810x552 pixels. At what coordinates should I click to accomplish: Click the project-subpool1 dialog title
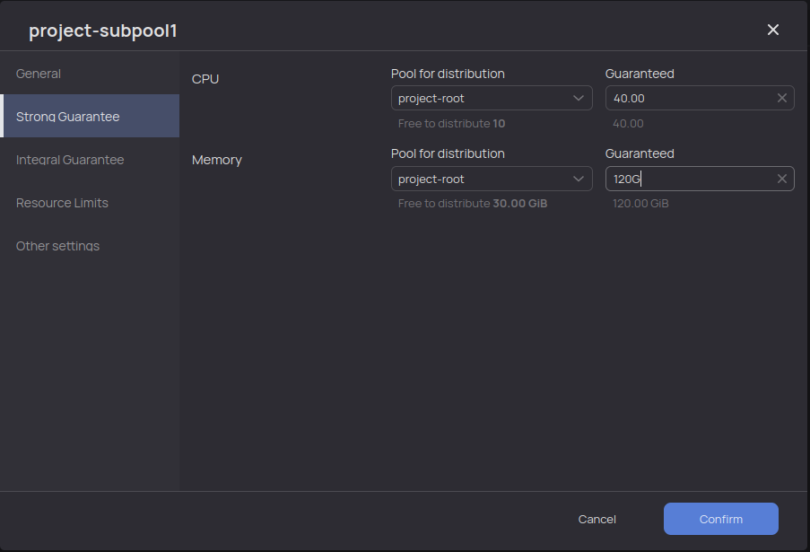tap(104, 30)
